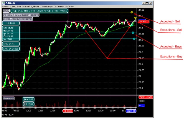Select the Exponential Moving Average indicator label
188x122 pixels.
click(21, 15)
